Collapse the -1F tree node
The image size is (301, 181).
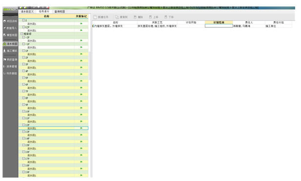[23, 44]
